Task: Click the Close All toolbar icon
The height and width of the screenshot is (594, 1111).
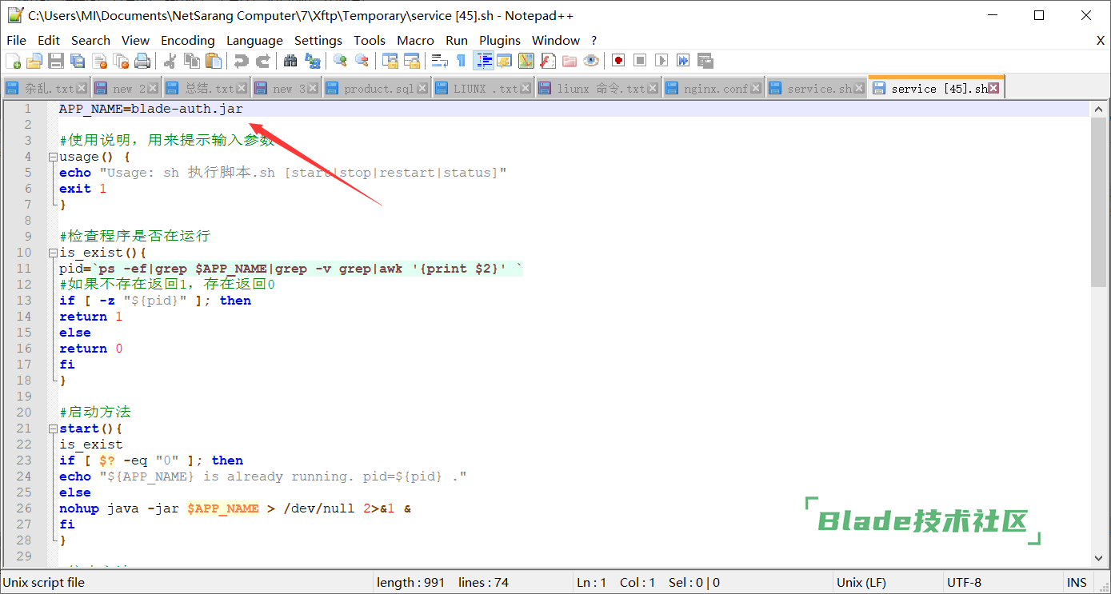Action: [121, 61]
